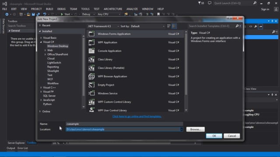Select the WPF Application template icon
This screenshot has height=157, width=280.
(91, 42)
